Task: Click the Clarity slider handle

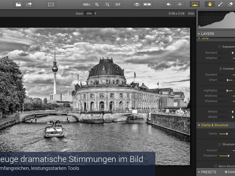Action: click(x=227, y=134)
